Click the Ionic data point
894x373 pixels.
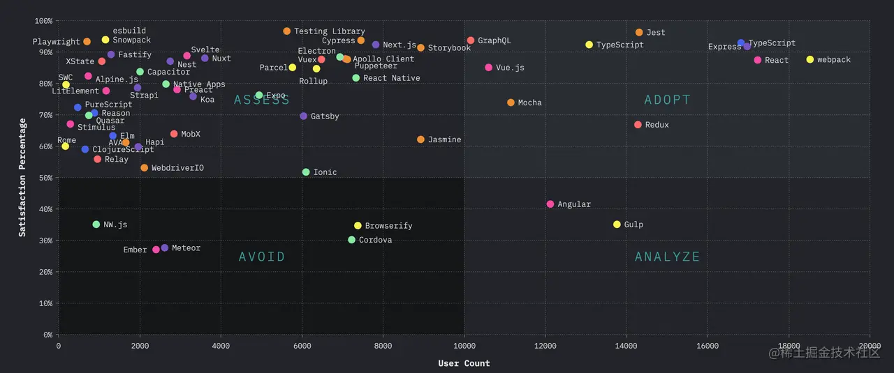[306, 172]
